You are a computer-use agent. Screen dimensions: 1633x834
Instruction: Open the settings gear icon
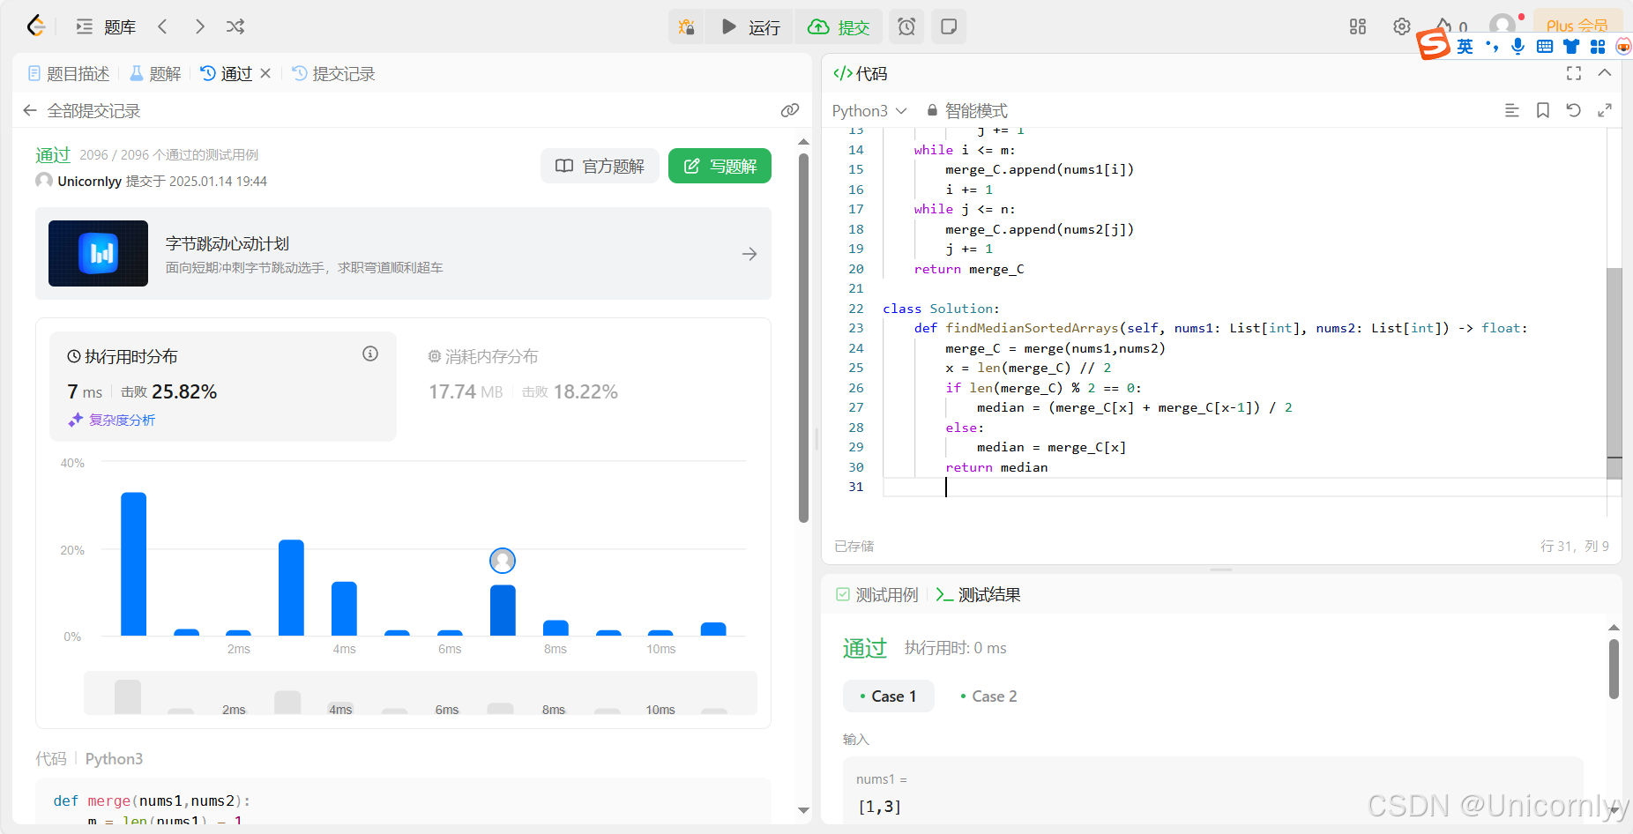click(x=1402, y=26)
